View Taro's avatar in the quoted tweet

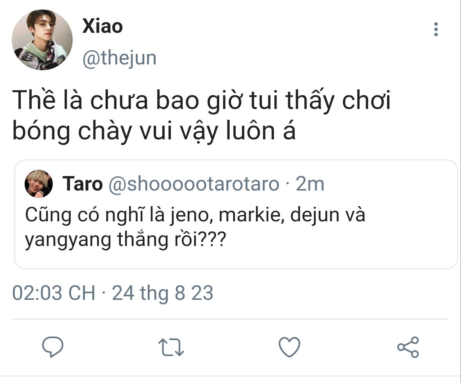[39, 184]
